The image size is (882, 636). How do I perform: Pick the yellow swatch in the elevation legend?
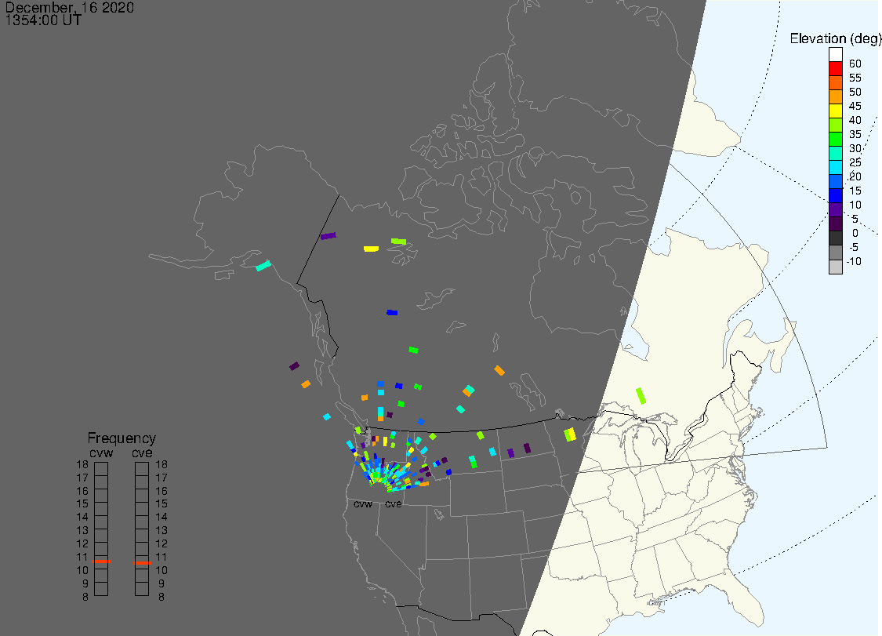(835, 111)
